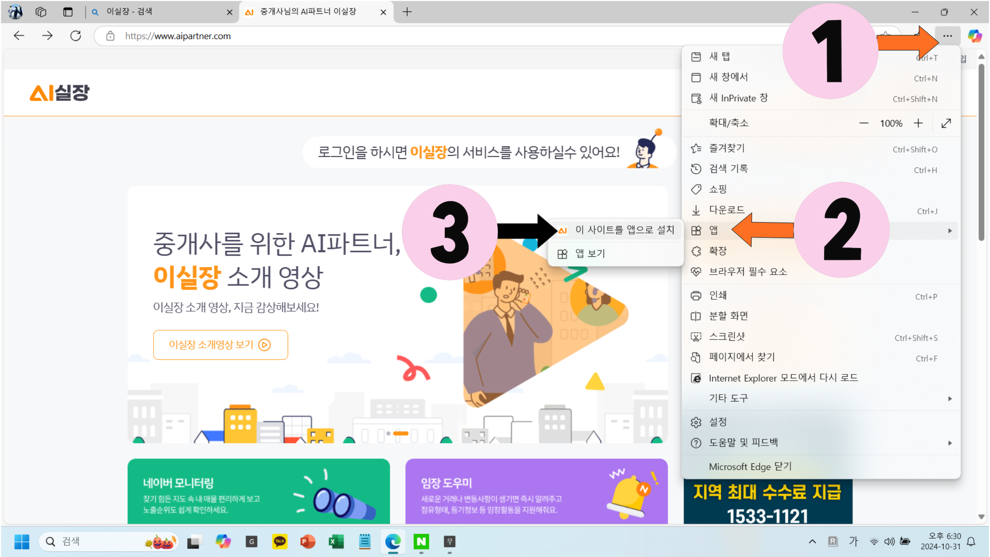Select 이 사이트를 앱으로 설치 menu item
Viewport: 990px width, 557px height.
624,230
